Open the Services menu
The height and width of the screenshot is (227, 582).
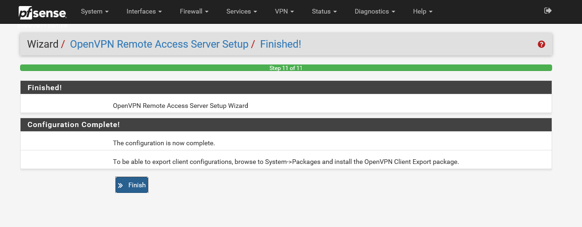[242, 11]
